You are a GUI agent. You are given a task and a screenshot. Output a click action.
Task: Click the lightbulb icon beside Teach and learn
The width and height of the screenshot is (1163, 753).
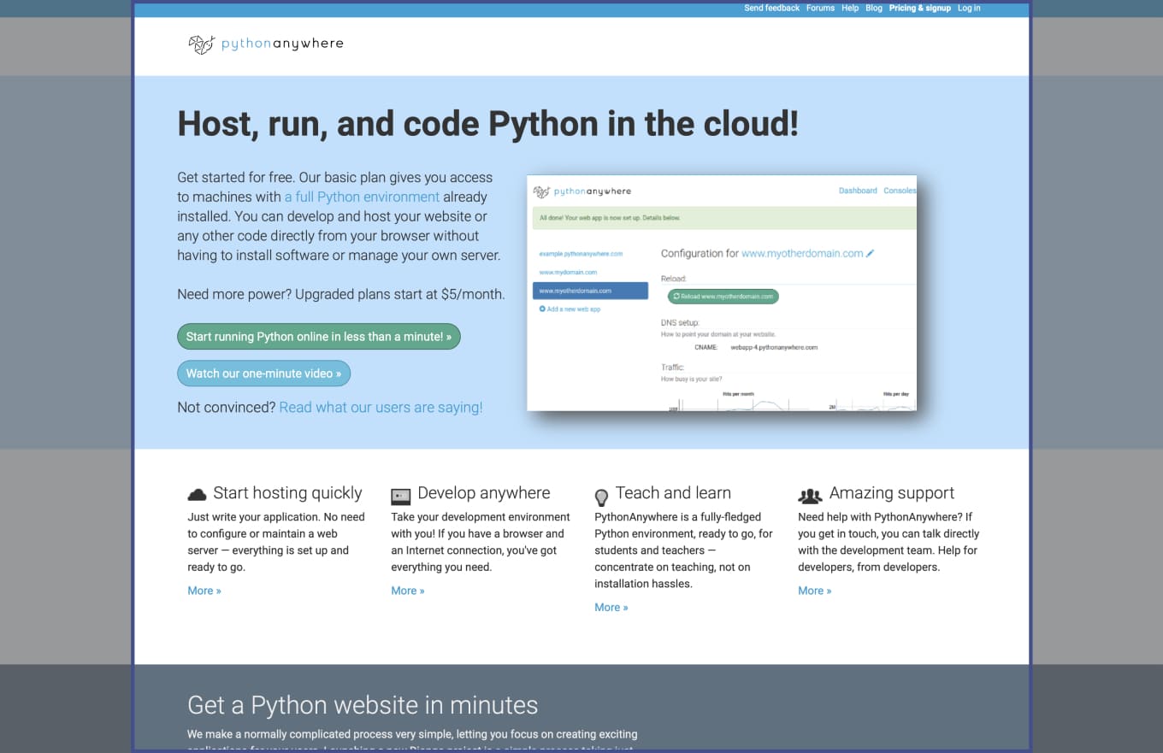tap(601, 497)
